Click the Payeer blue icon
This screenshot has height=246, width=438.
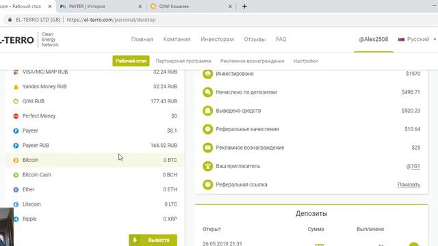click(16, 131)
